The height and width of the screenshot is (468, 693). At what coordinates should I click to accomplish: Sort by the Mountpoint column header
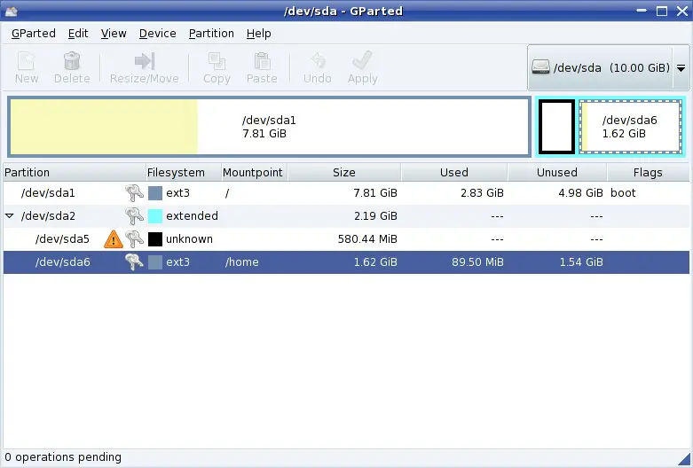[255, 172]
